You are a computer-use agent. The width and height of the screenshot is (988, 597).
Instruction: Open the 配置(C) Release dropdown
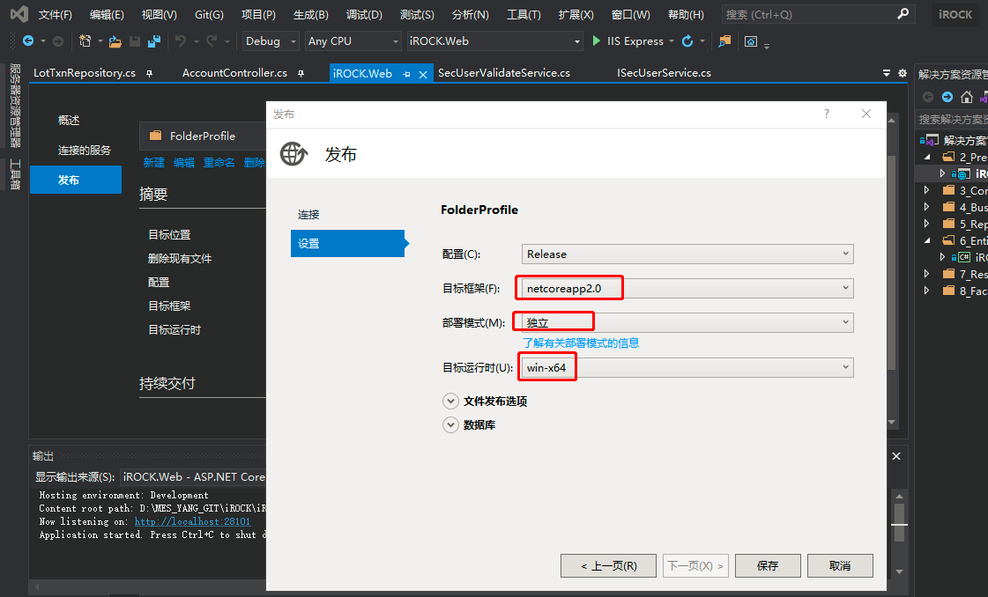point(687,254)
